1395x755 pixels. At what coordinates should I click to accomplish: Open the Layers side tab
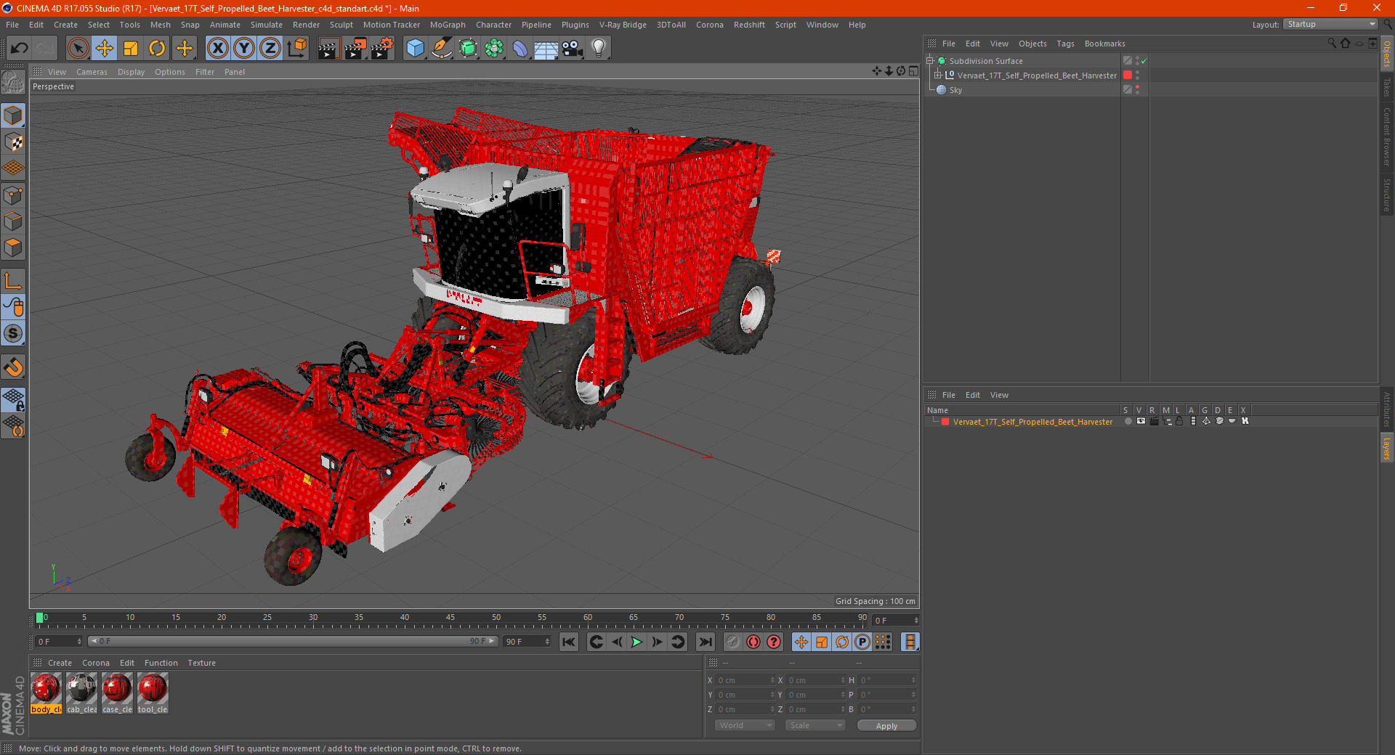click(1387, 449)
